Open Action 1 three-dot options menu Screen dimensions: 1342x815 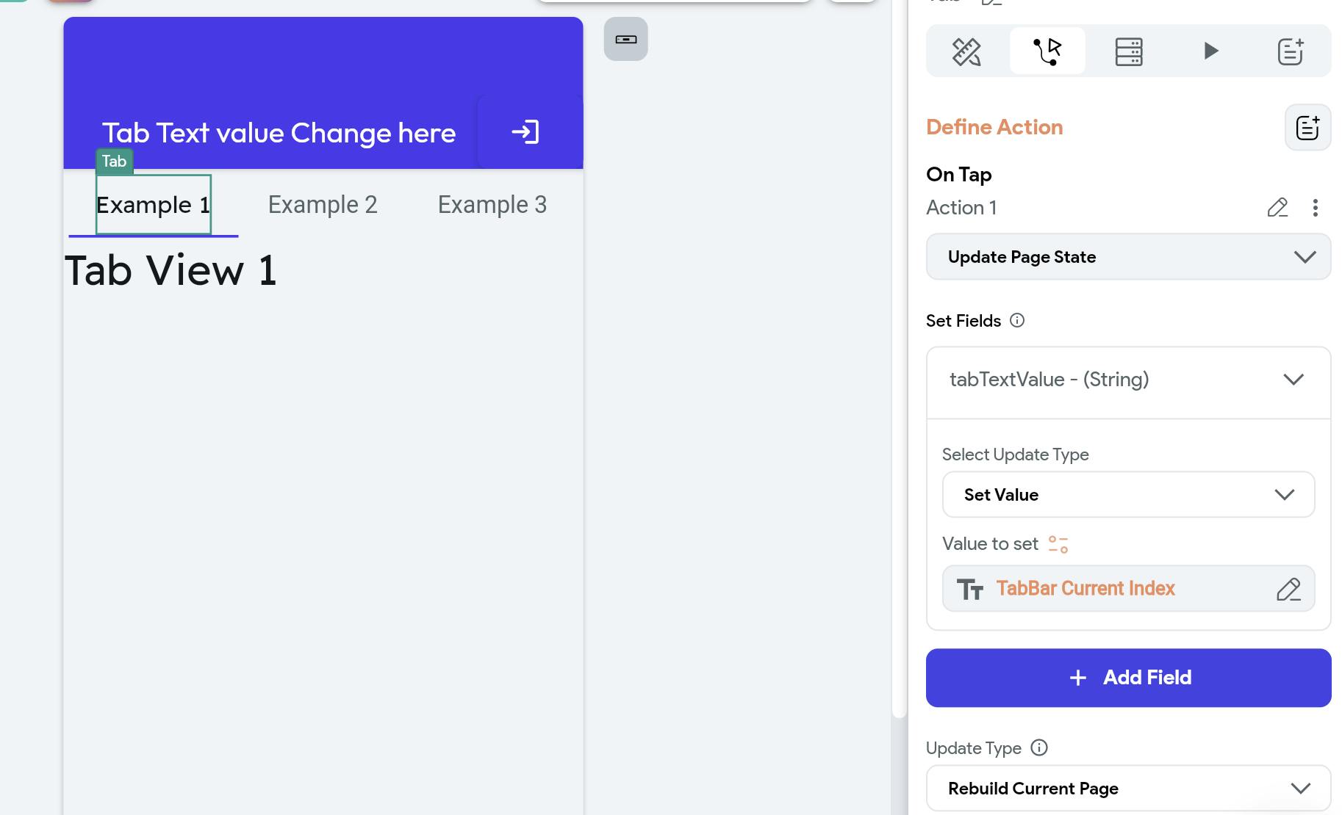coord(1315,208)
